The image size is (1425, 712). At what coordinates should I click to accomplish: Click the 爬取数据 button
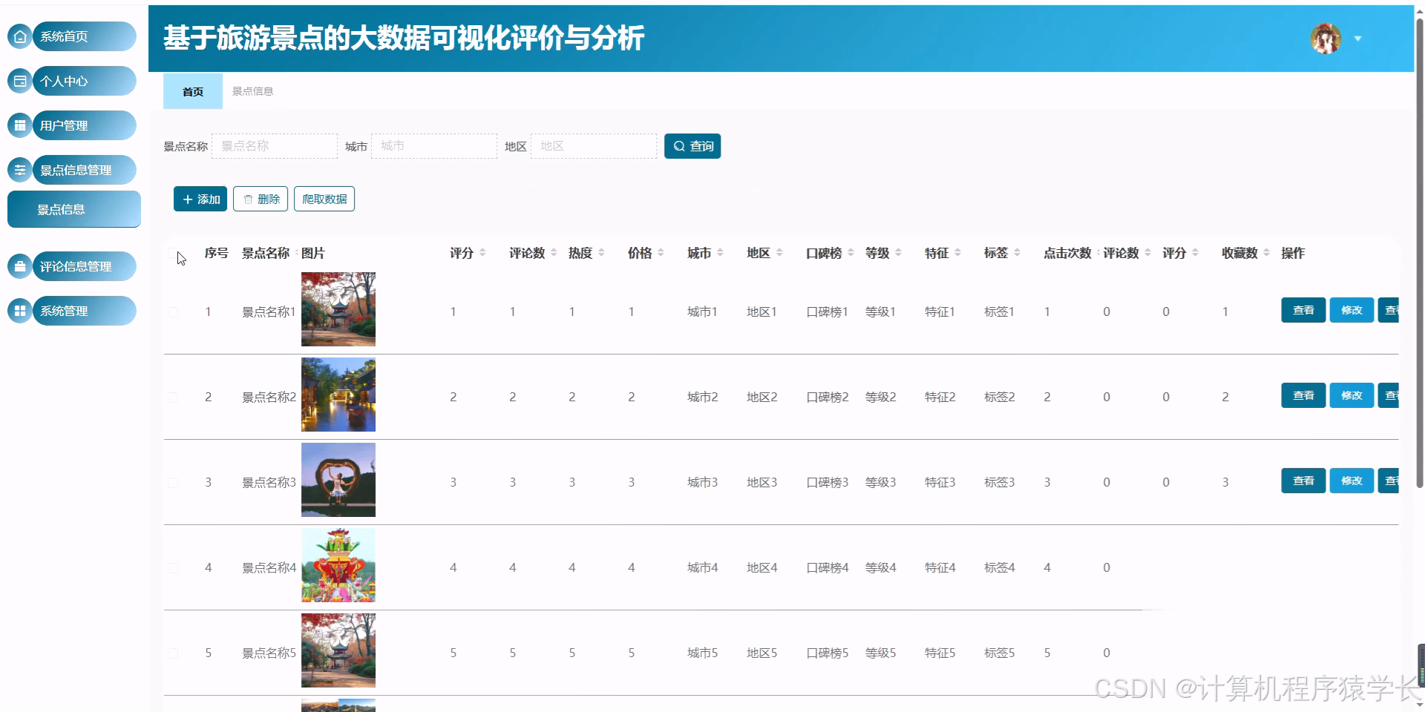(324, 198)
